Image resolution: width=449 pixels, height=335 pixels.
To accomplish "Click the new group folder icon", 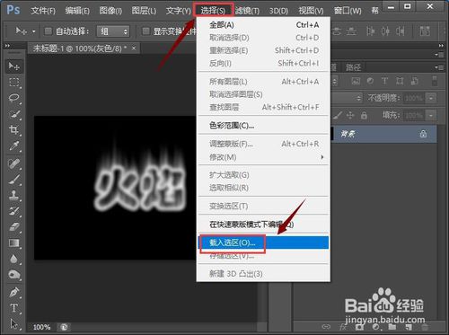I will (392, 327).
